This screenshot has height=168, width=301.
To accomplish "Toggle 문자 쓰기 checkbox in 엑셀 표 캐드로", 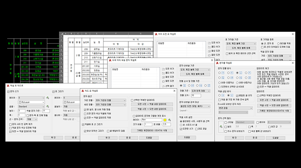I will coord(9,92).
